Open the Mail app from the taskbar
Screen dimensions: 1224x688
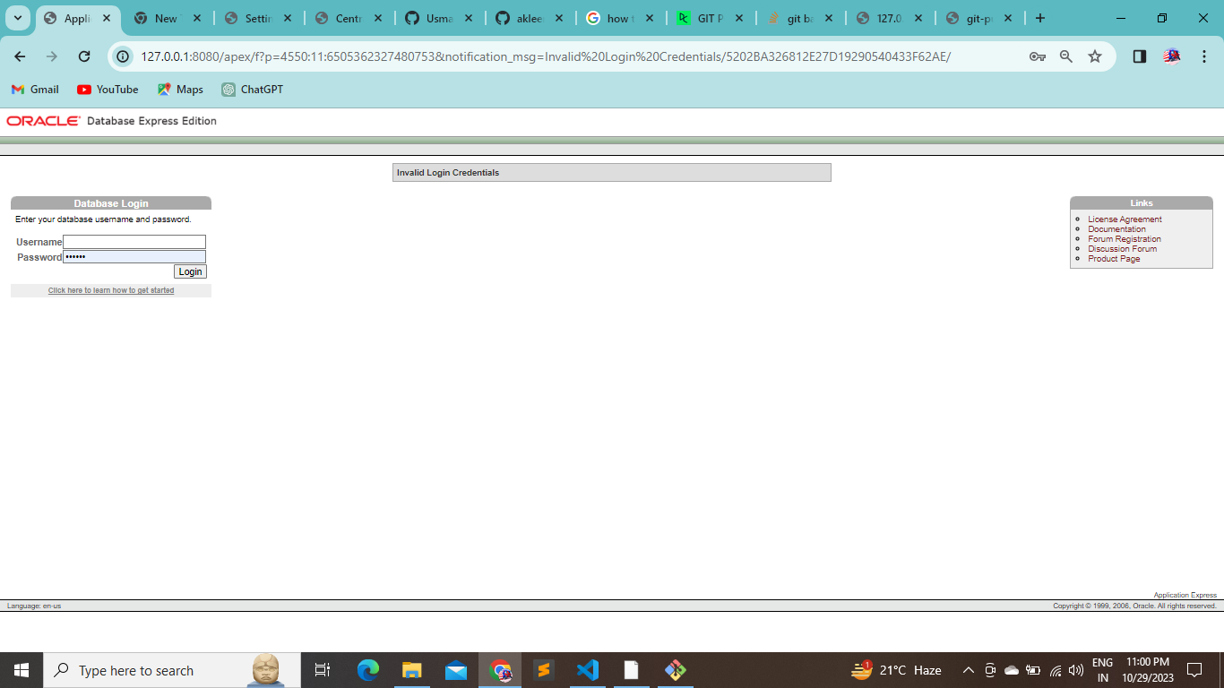click(456, 669)
